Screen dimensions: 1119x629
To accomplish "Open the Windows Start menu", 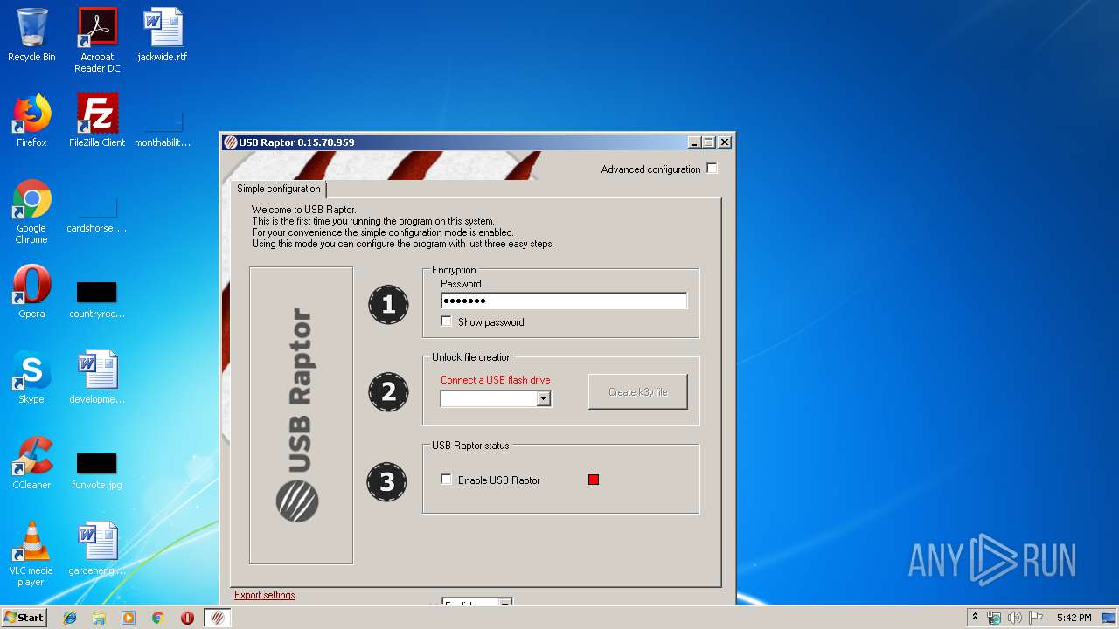I will 24,618.
